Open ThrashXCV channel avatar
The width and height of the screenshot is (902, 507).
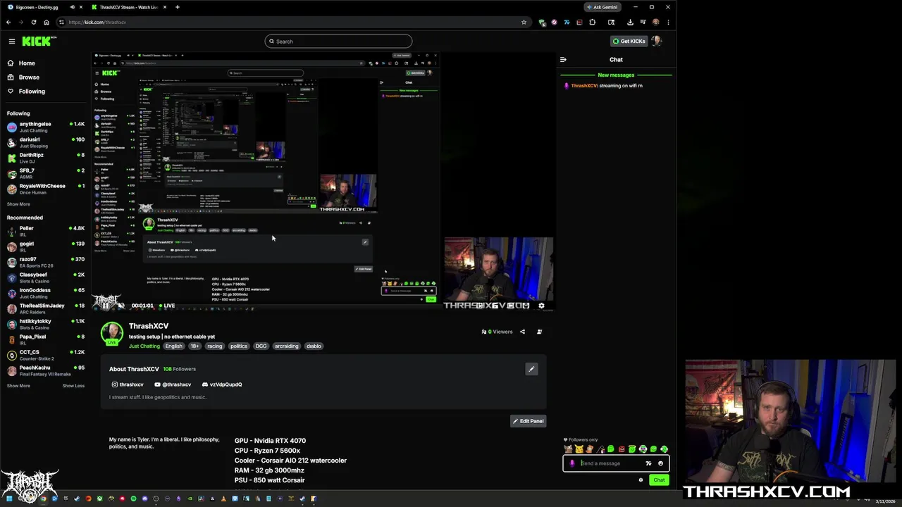[111, 333]
